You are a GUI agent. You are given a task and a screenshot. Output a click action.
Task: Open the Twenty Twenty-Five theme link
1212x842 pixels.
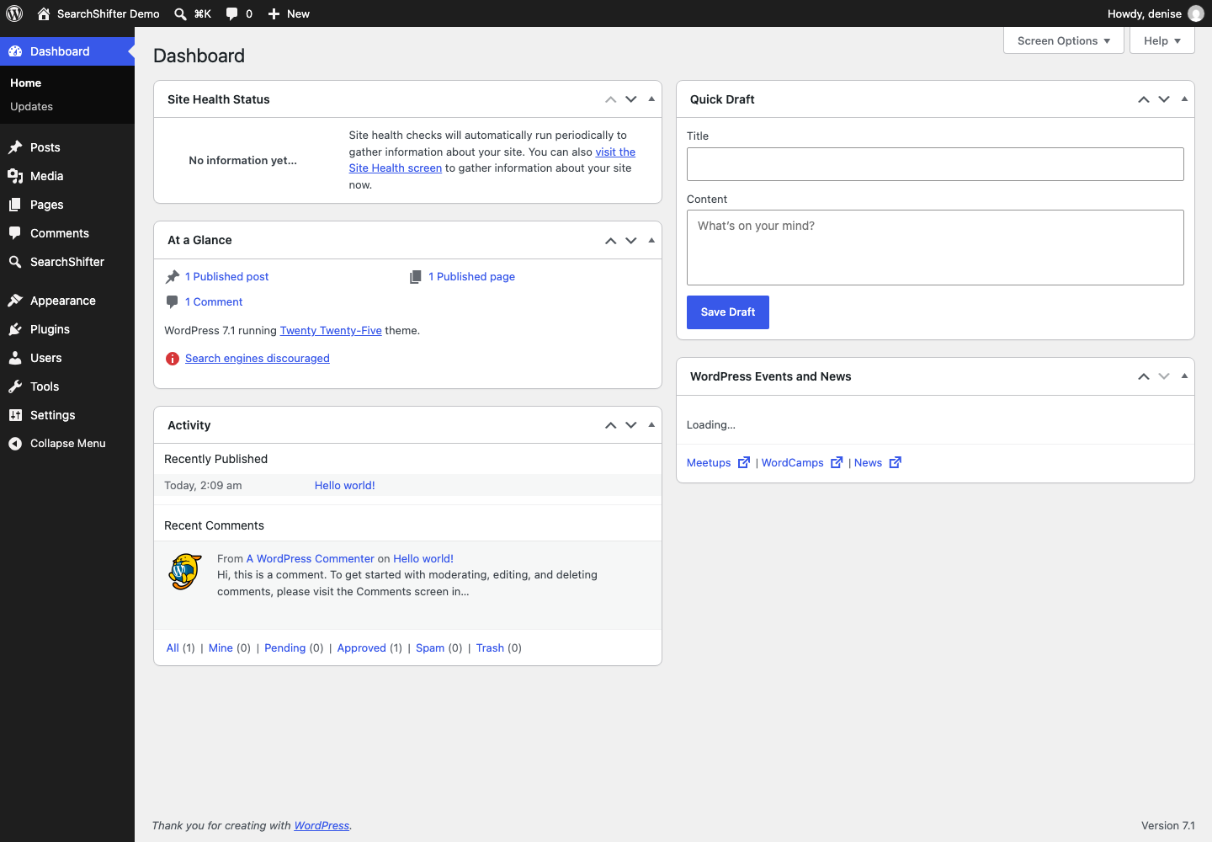[x=331, y=331]
